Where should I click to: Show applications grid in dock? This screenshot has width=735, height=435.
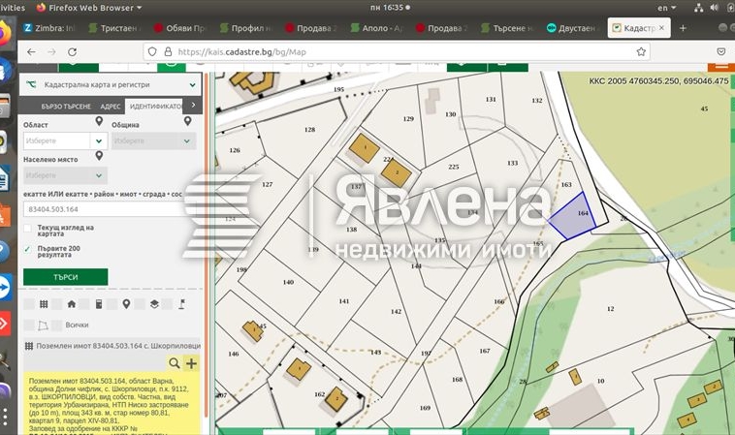click(x=5, y=416)
